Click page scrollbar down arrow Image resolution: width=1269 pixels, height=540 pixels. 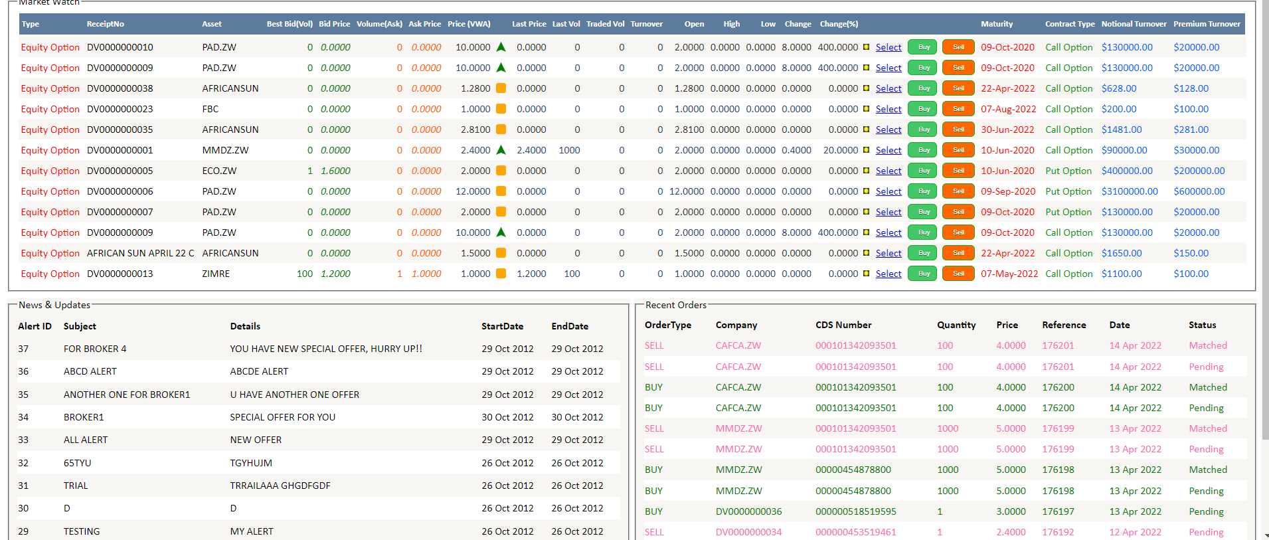pos(1265,535)
